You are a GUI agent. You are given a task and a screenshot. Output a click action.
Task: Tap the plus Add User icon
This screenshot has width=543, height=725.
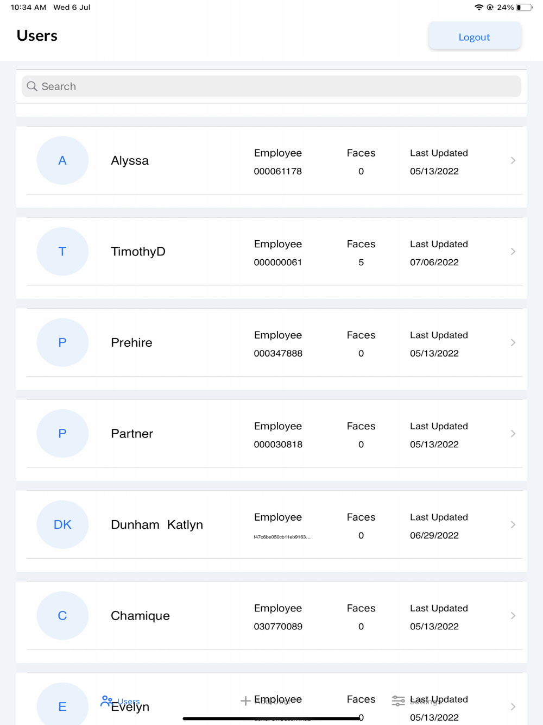[245, 701]
